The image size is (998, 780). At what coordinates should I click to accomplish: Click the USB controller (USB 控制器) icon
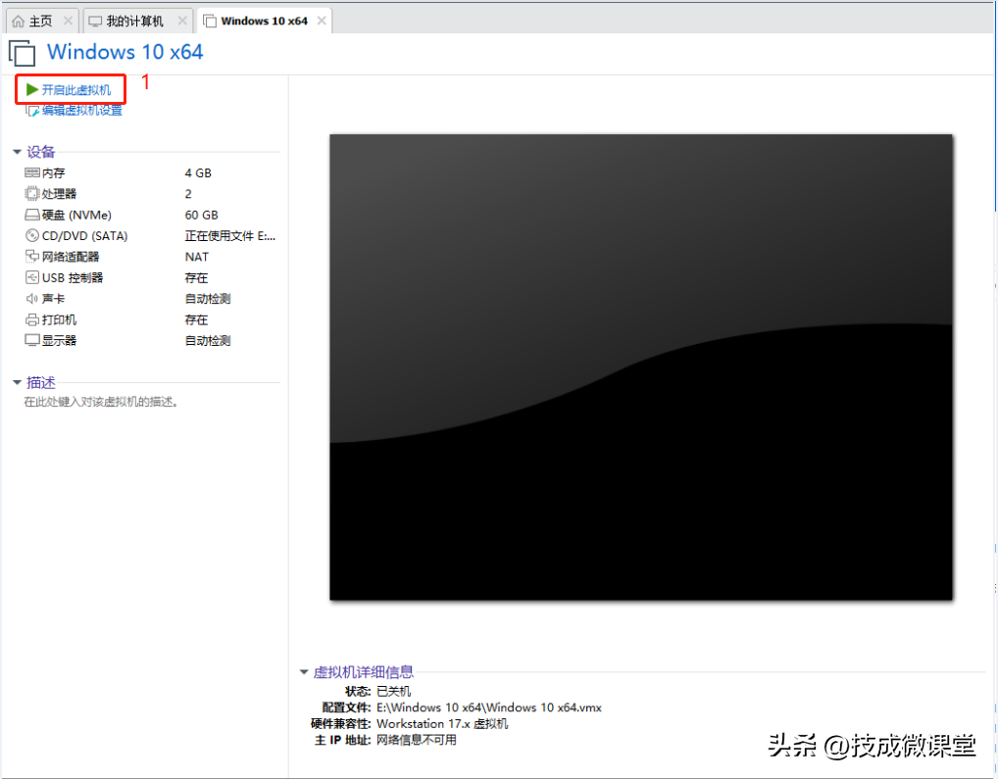31,277
